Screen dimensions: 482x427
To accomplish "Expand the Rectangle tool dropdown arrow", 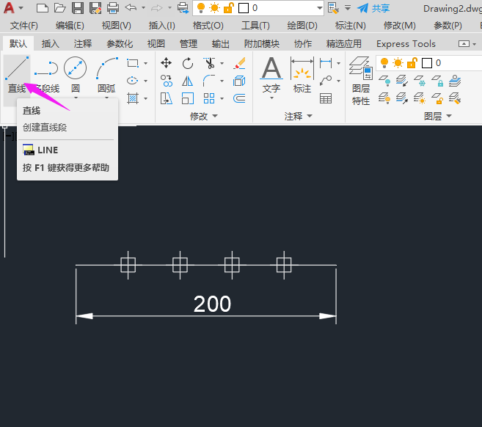I will (x=146, y=64).
